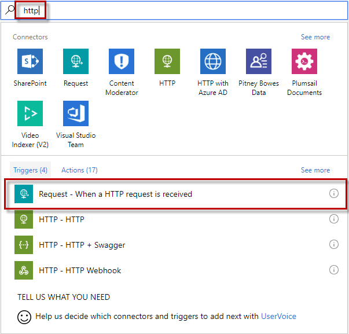
Task: Select the HTTP with Azure AD connector
Action: coord(213,61)
